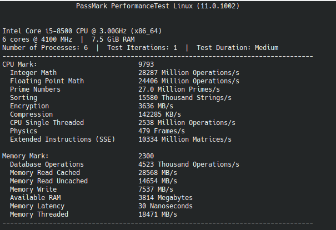Click the '7.5 GiB RAM' text
The image size is (336, 230).
[113, 39]
